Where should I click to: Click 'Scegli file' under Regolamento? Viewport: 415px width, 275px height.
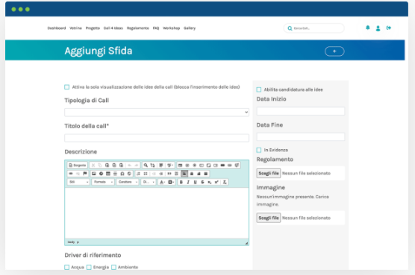coord(269,174)
